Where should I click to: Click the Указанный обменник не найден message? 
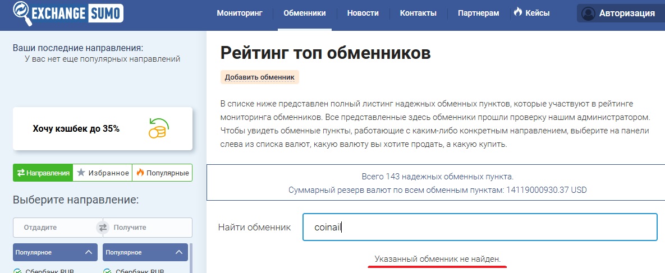437,258
